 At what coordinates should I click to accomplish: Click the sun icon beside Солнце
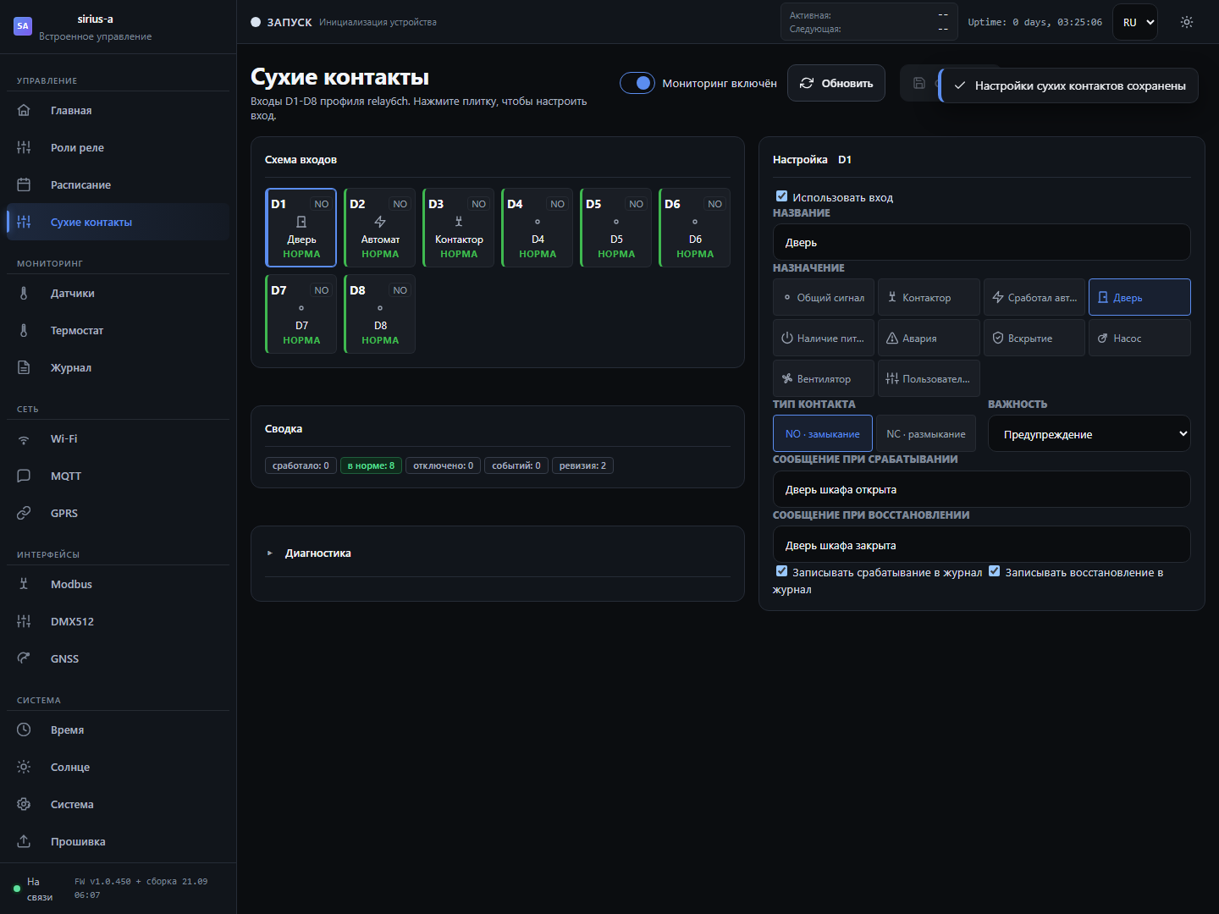(24, 767)
